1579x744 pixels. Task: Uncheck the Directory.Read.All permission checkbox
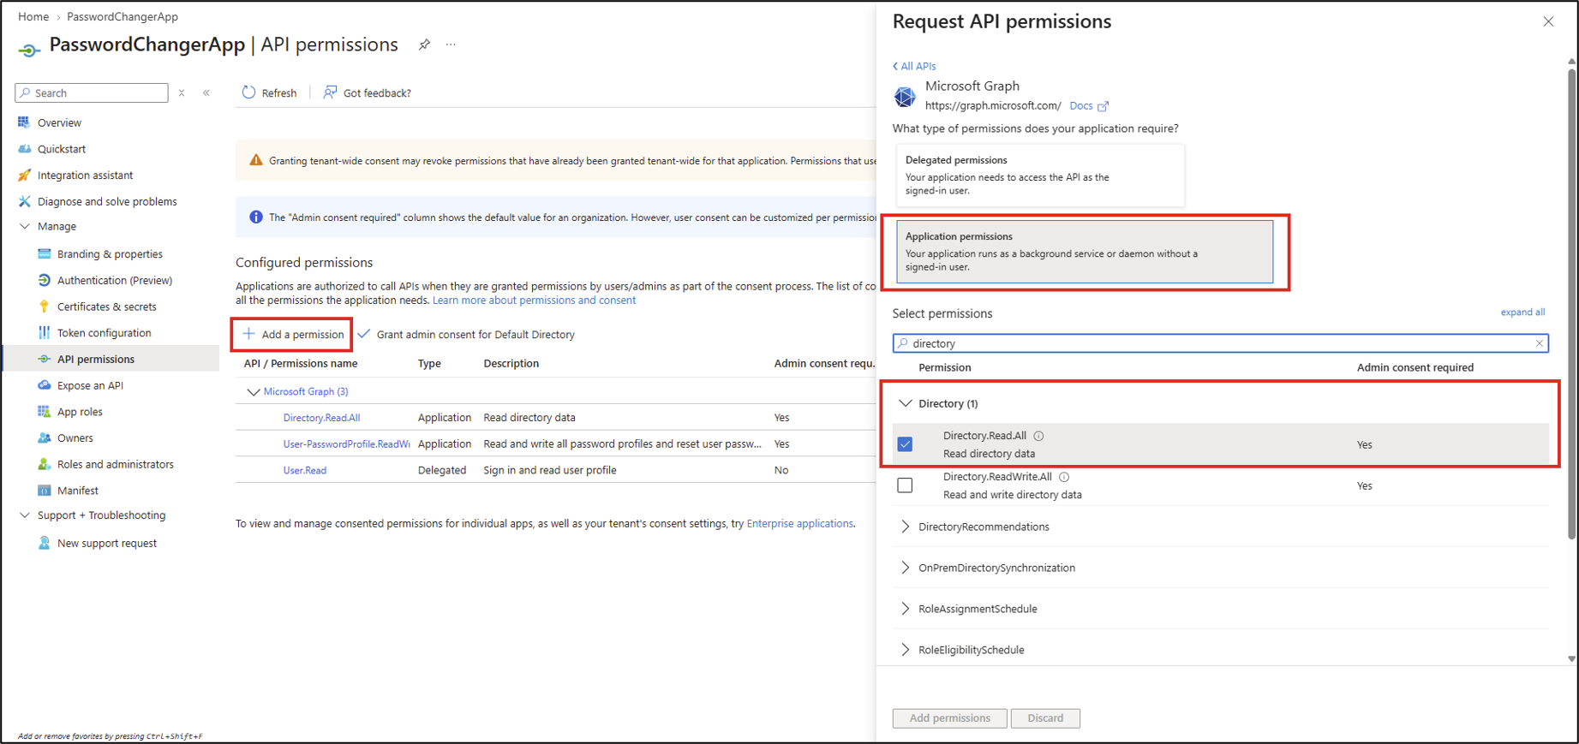click(x=905, y=444)
